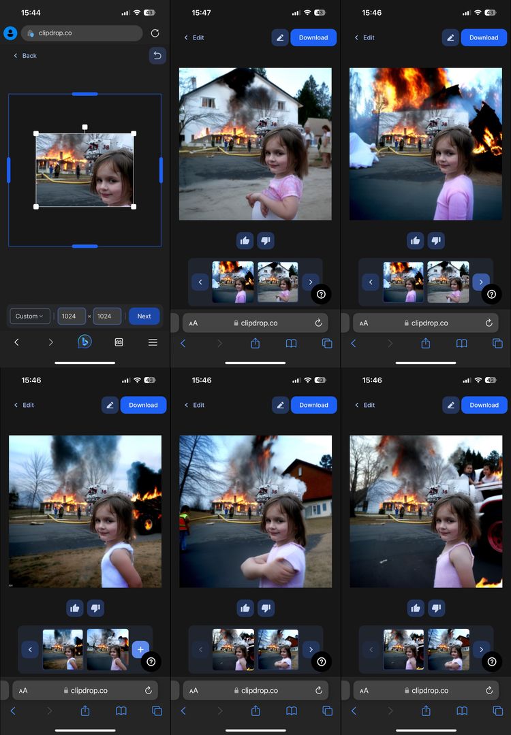Viewport: 511px width, 735px height.
Task: Open the Bing chat icon in the 15:44 browser bar
Action: pos(84,342)
